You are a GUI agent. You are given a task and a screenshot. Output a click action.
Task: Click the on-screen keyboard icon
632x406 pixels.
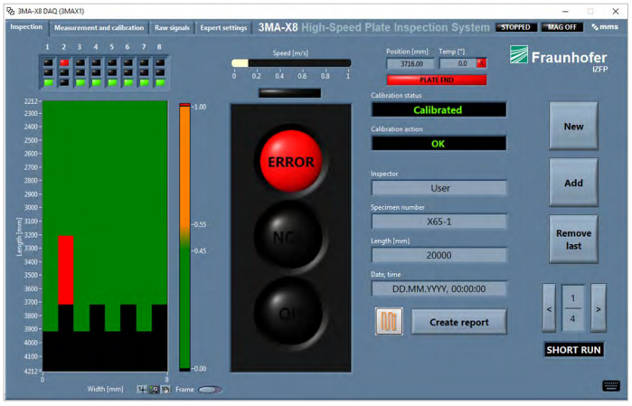click(x=610, y=386)
